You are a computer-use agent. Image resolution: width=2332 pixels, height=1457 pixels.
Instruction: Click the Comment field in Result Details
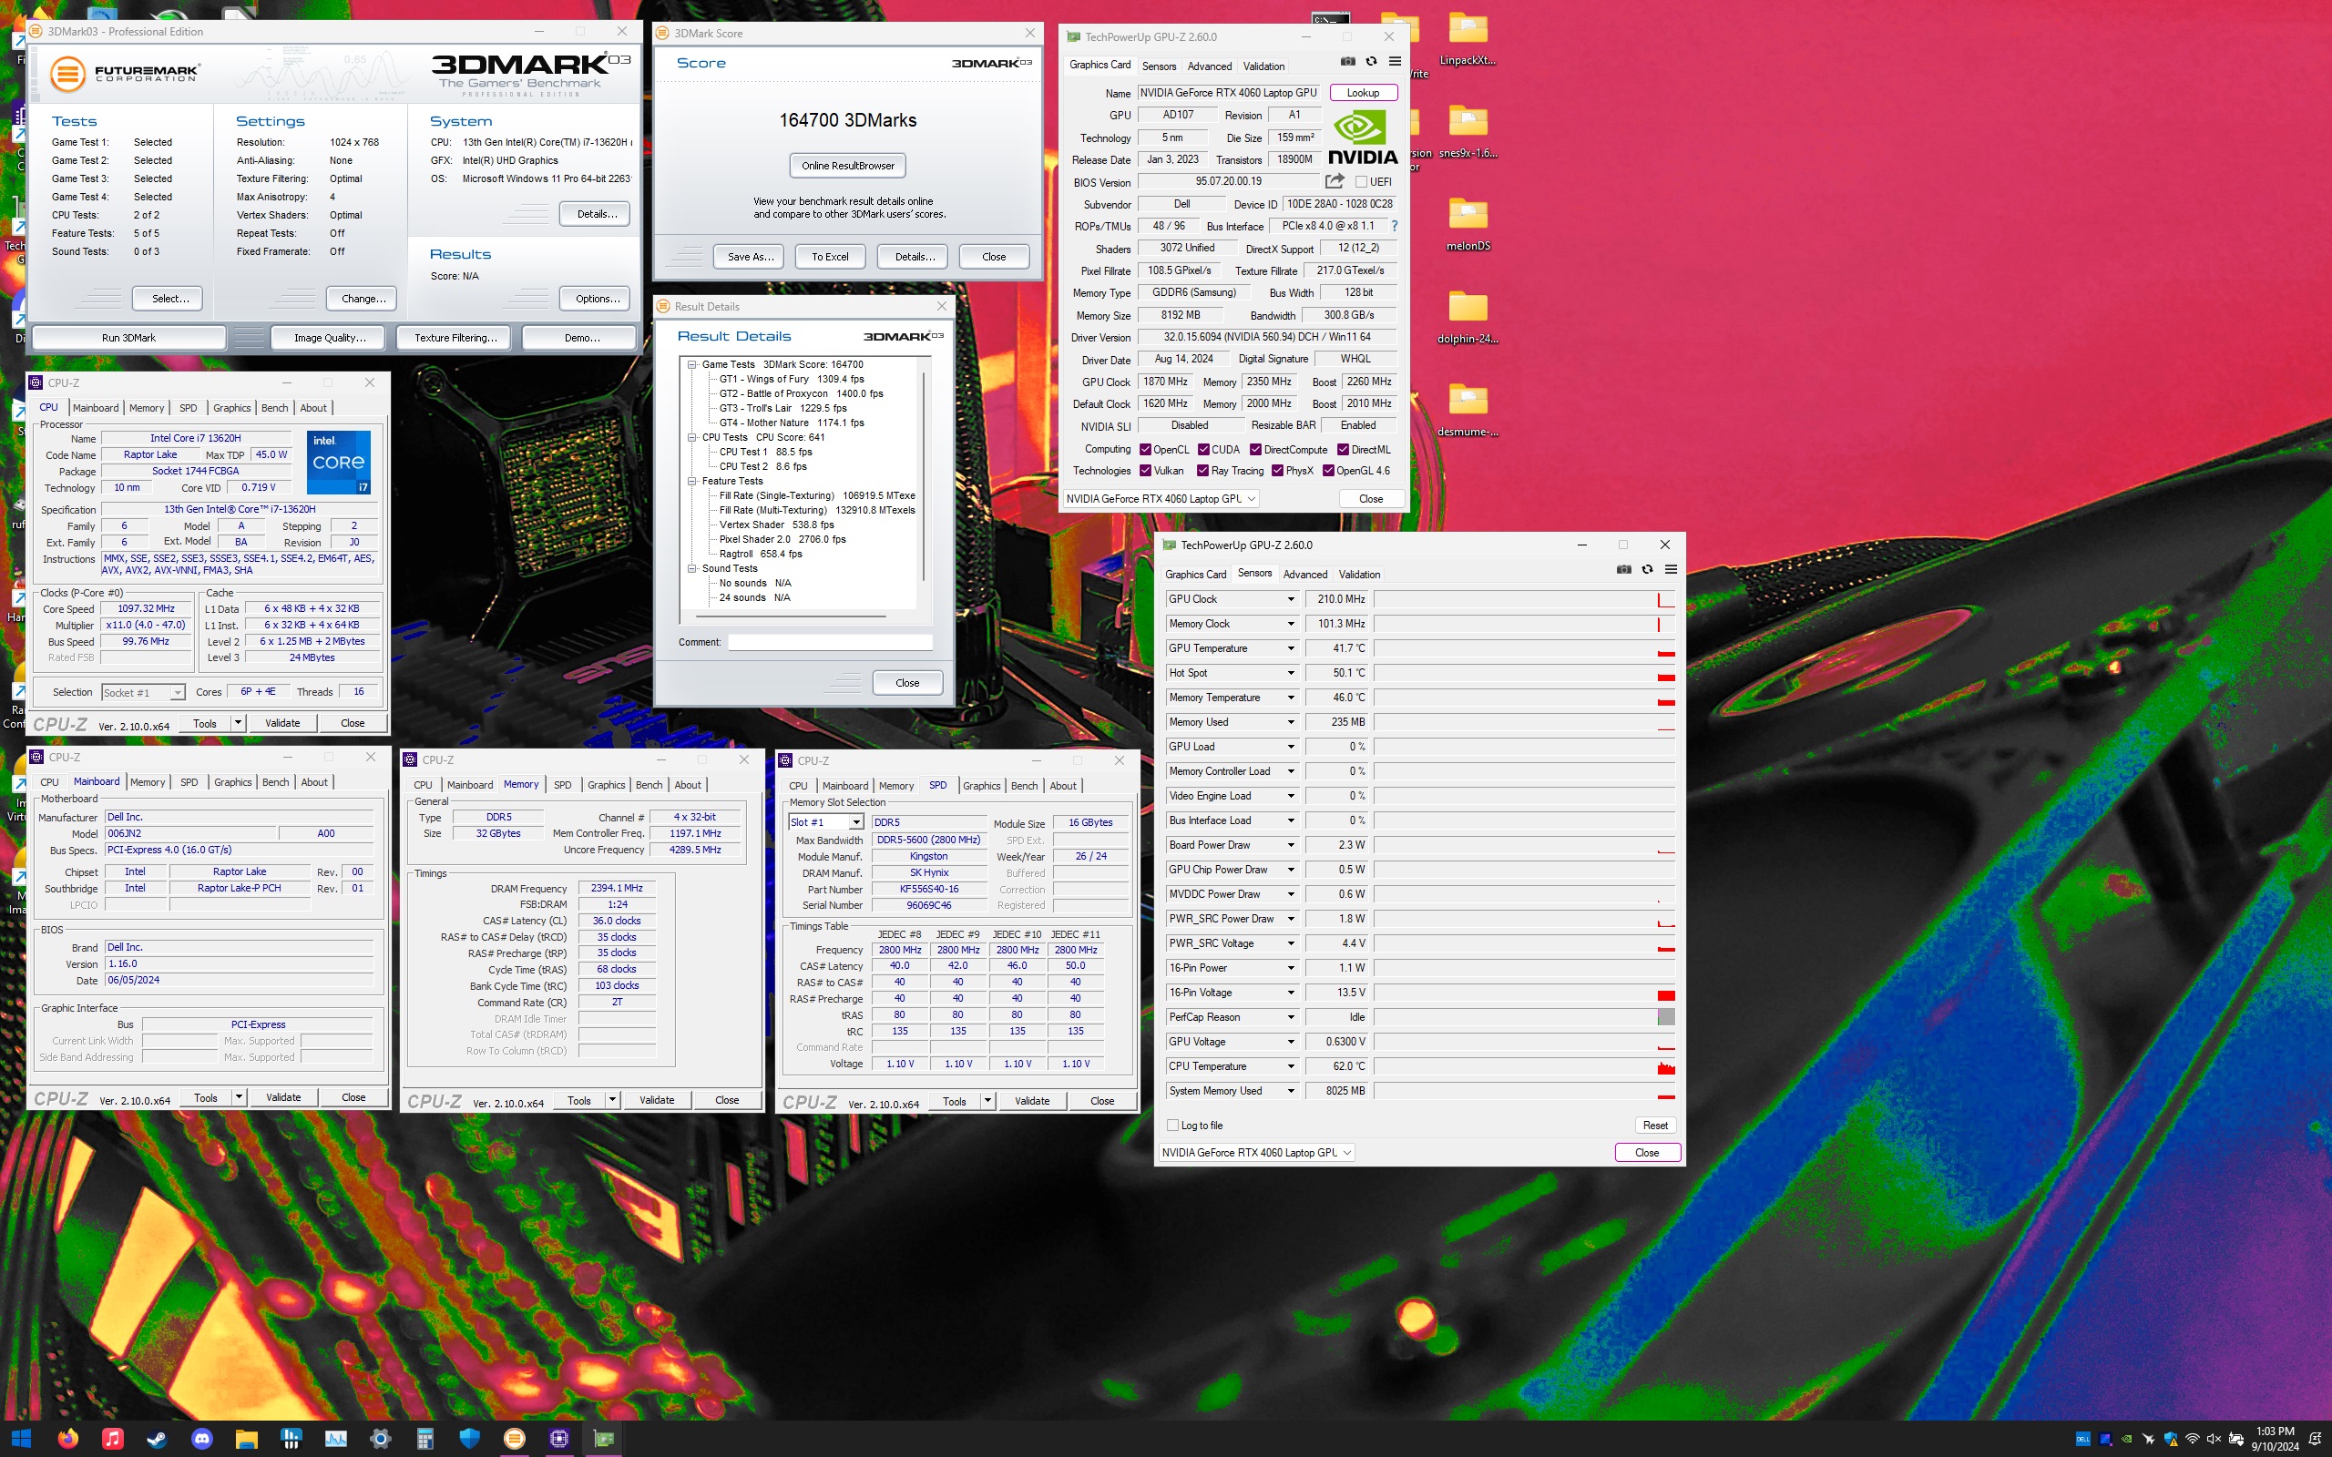830,642
